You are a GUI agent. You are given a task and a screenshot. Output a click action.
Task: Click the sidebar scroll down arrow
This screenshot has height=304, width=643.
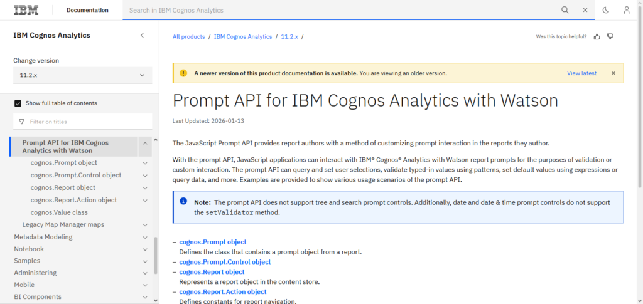tap(156, 300)
